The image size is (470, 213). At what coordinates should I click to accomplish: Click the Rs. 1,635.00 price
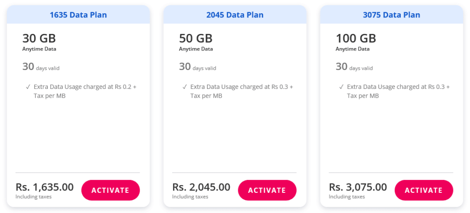click(45, 187)
